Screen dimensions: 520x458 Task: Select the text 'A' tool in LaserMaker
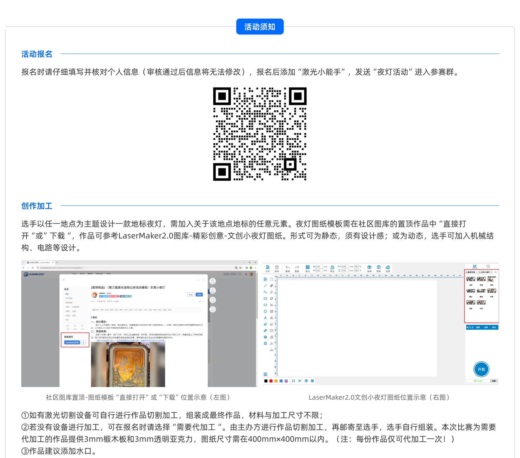[x=265, y=318]
